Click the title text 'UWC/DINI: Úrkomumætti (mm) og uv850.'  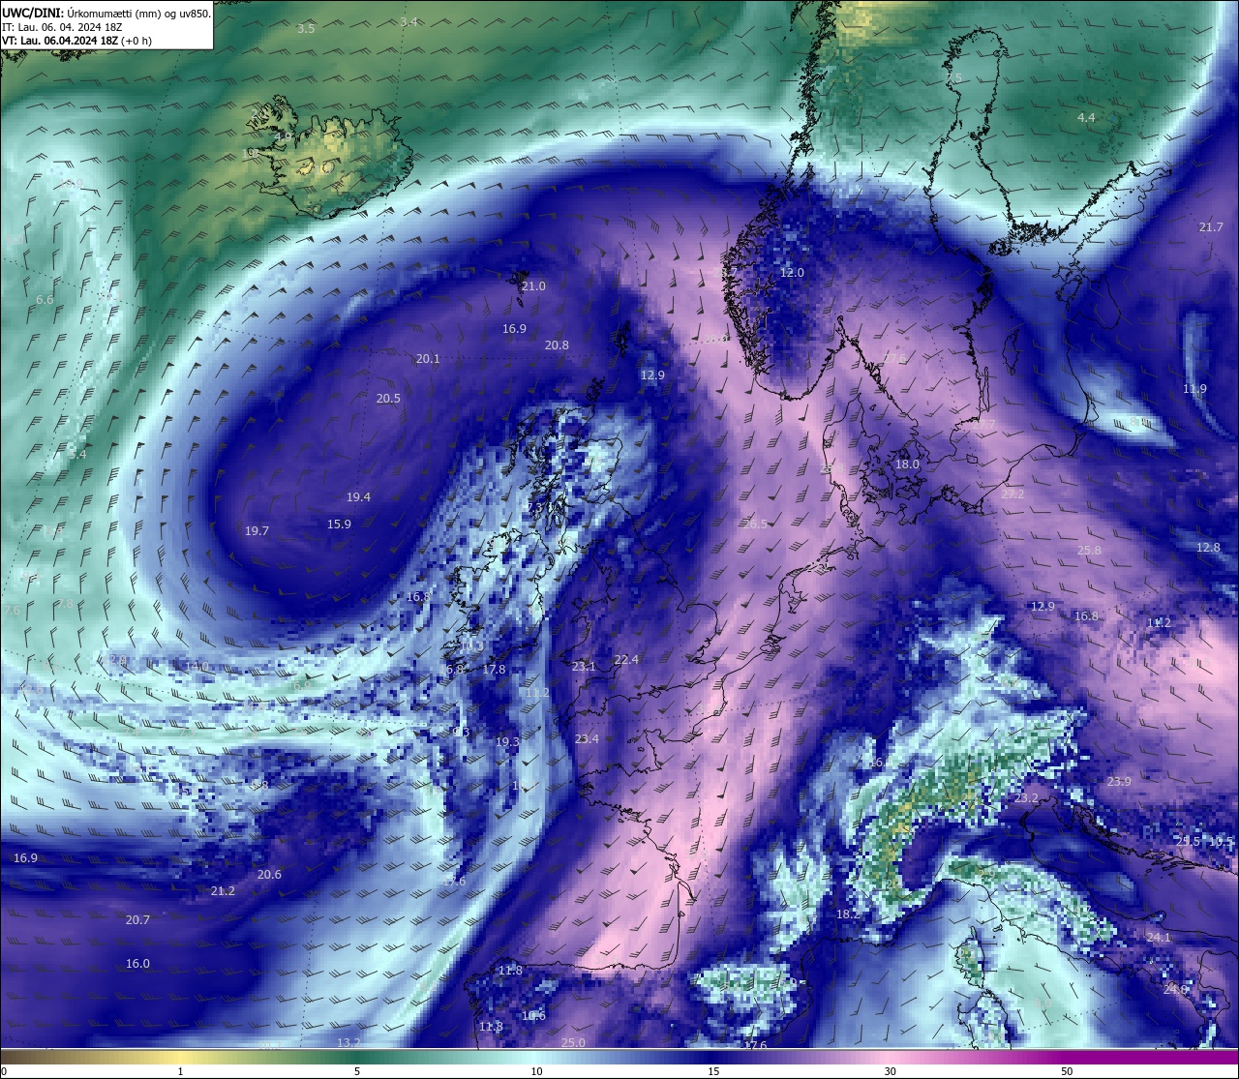coord(106,14)
